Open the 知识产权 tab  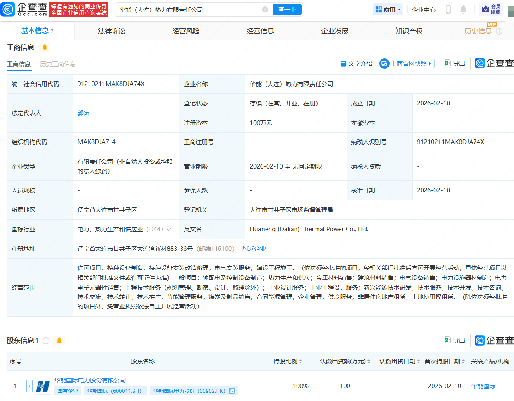[409, 31]
